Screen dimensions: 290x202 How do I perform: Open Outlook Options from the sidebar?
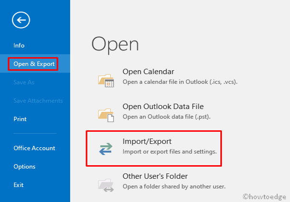(x=24, y=167)
